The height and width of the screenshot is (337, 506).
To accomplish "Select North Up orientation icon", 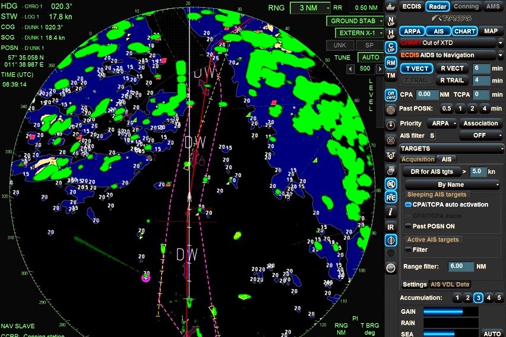I will click(391, 19).
